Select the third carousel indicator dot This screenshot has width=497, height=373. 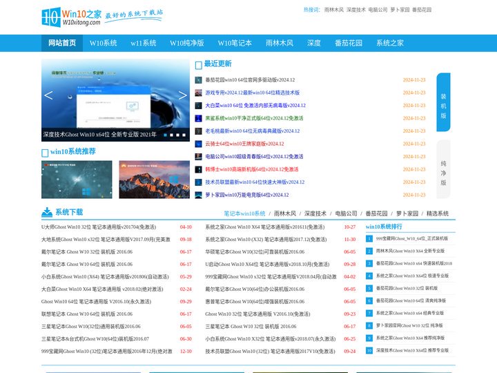178,135
